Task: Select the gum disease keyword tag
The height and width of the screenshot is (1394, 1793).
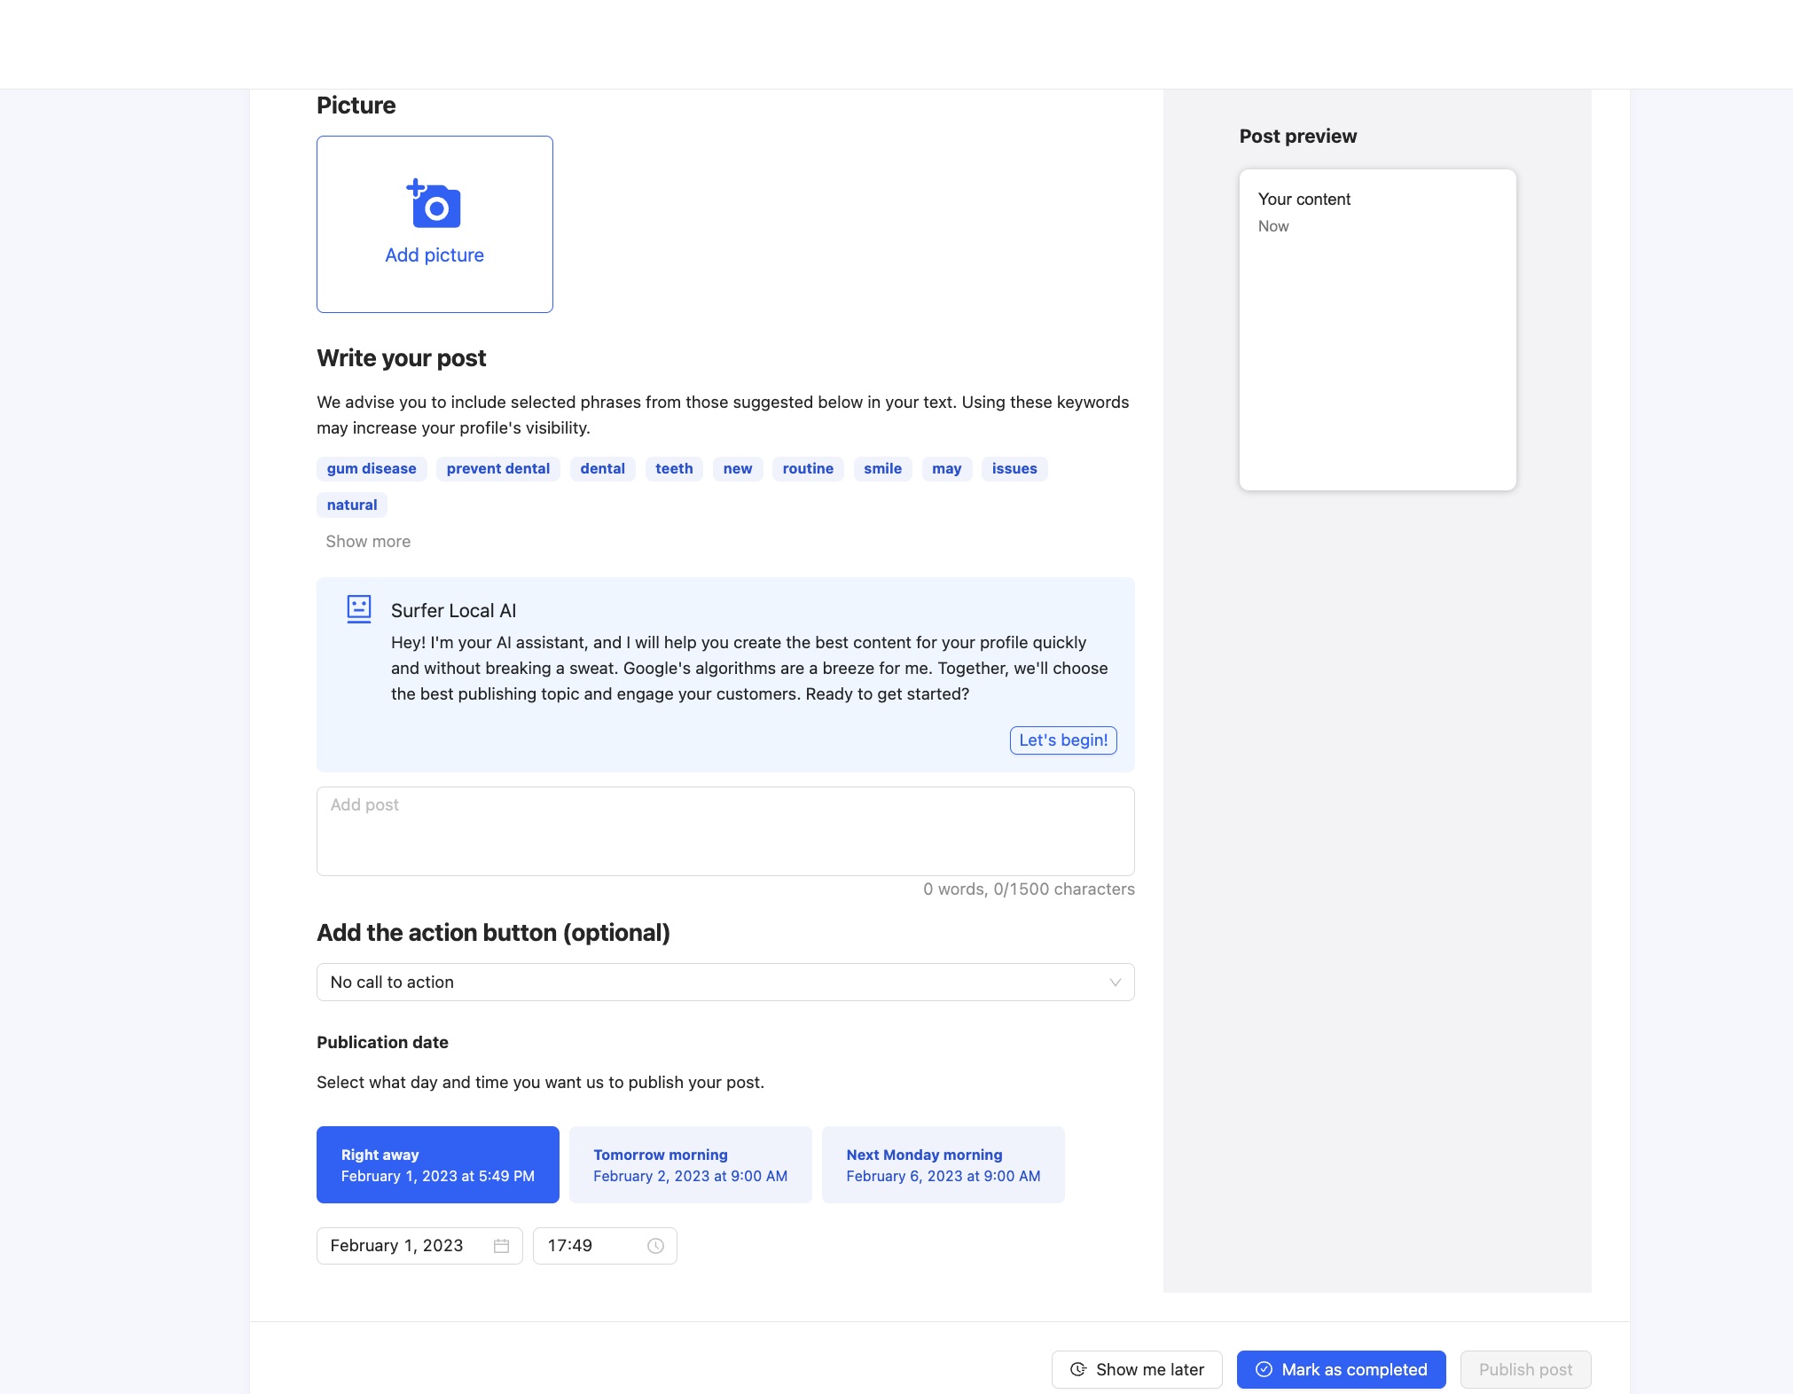Action: 371,468
